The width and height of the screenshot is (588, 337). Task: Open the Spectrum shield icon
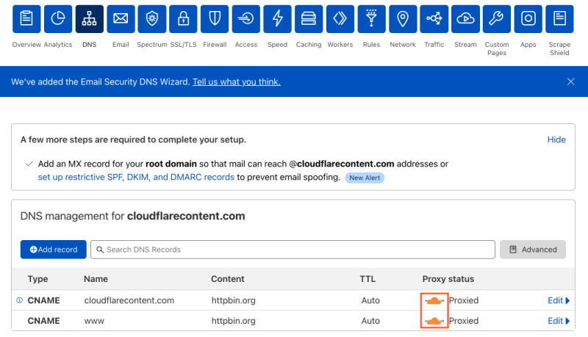coord(152,19)
